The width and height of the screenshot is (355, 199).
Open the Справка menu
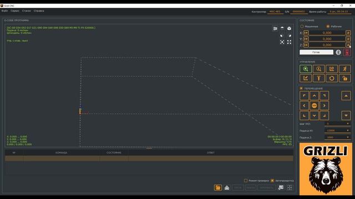(x=39, y=11)
